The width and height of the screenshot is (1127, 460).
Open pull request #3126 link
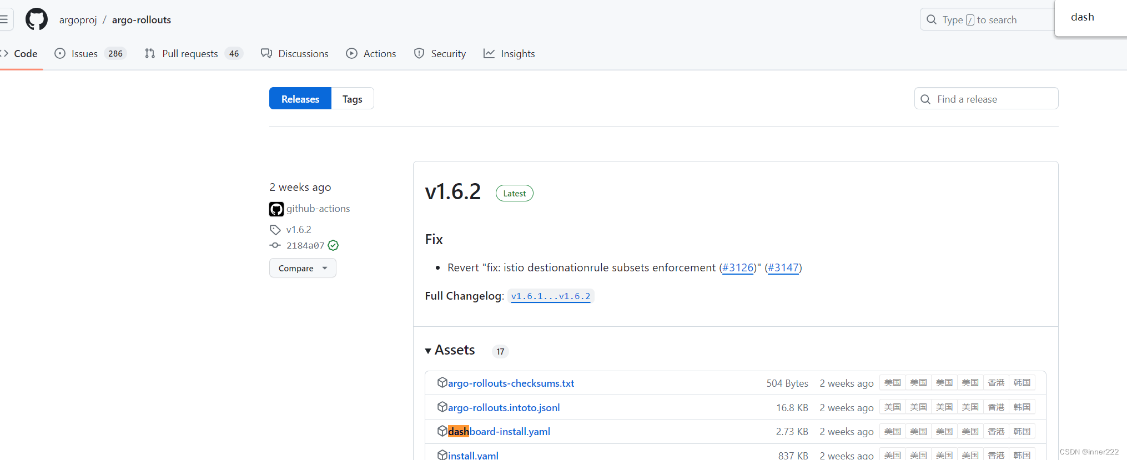point(738,267)
